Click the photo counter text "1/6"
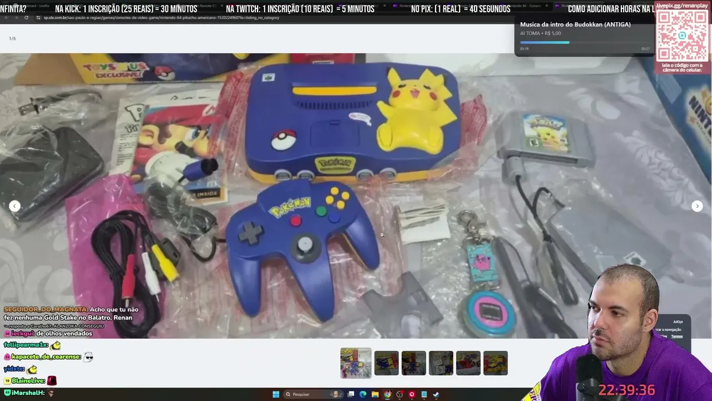 (x=12, y=38)
